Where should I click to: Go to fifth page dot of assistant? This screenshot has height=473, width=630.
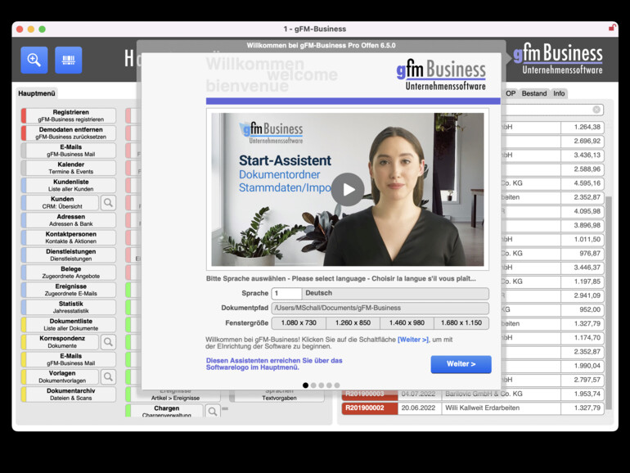pyautogui.click(x=337, y=385)
